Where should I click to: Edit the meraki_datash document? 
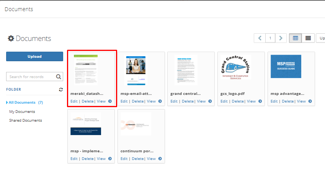tap(74, 101)
